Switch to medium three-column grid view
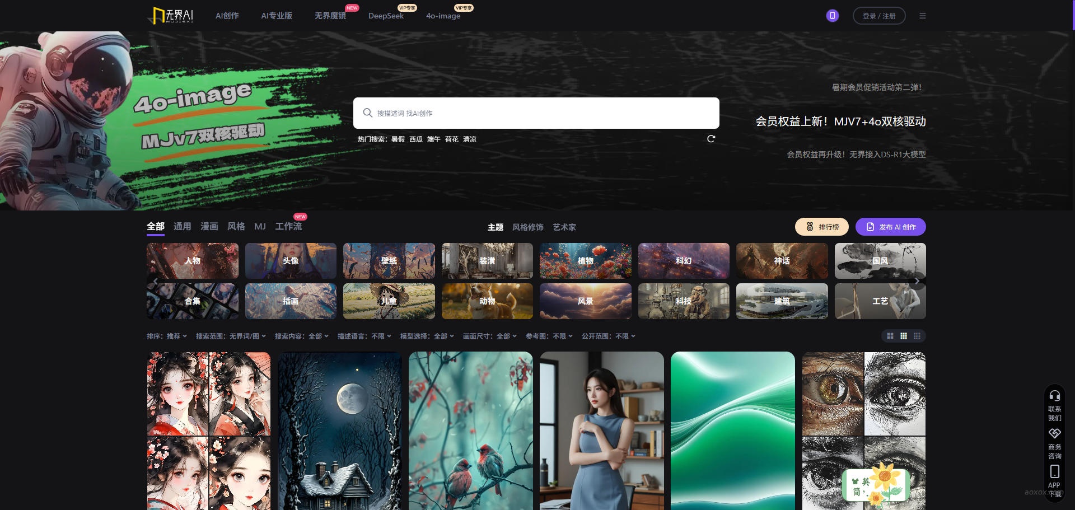The image size is (1075, 510). [903, 336]
